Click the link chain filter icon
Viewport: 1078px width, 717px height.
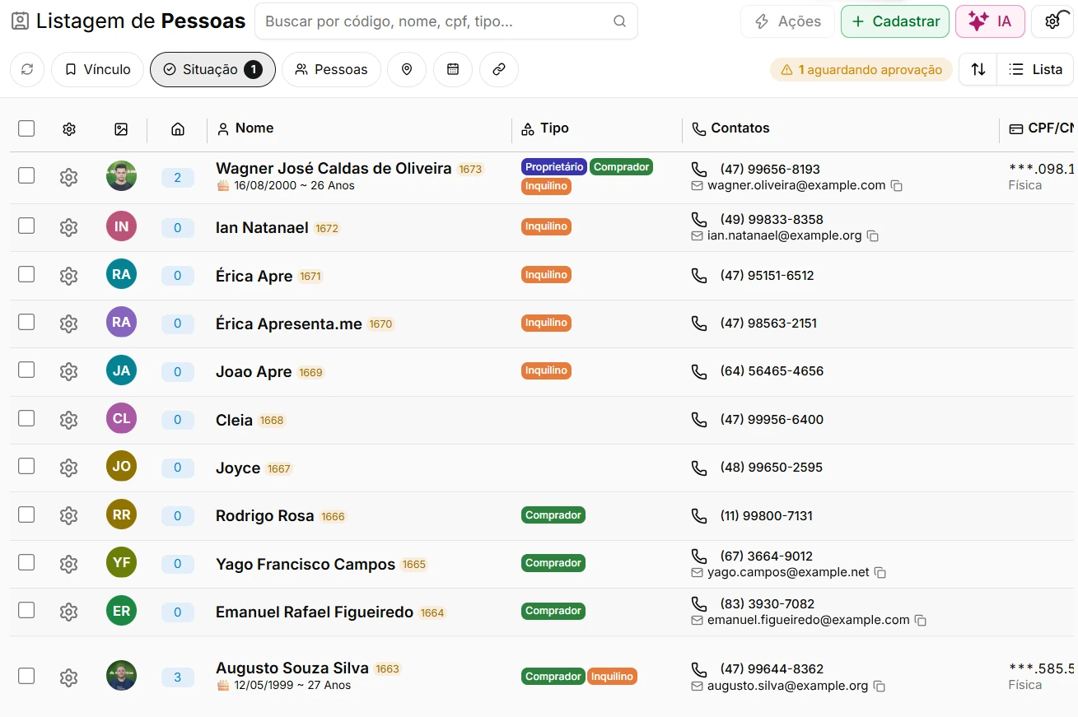pos(499,70)
